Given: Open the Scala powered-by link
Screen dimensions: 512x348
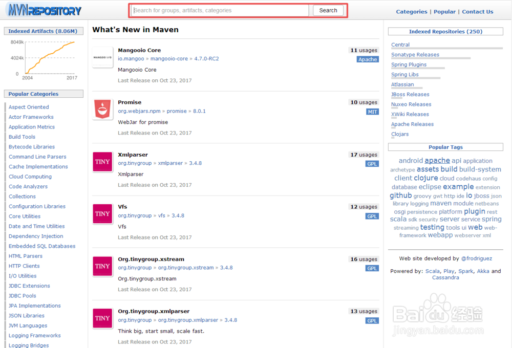Looking at the screenshot, I should tap(432, 271).
